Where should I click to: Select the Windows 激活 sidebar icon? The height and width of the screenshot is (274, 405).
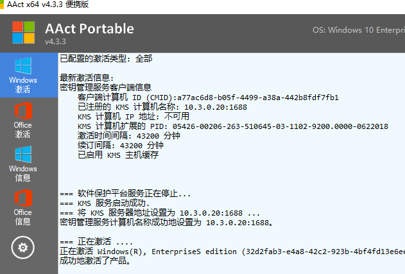click(x=22, y=75)
